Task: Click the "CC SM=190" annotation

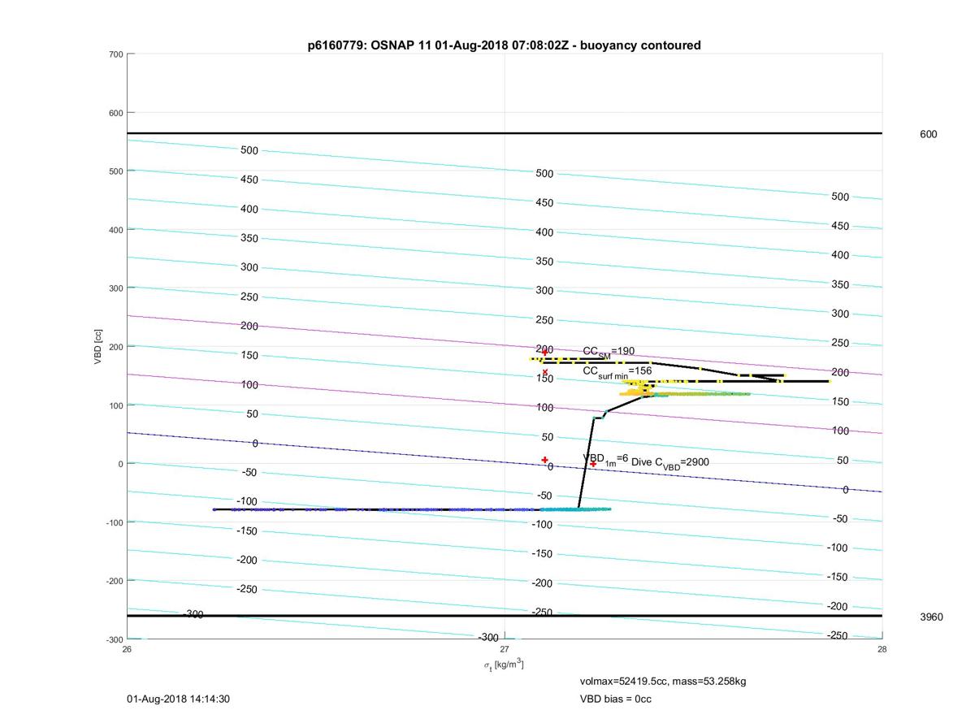Action: point(609,352)
